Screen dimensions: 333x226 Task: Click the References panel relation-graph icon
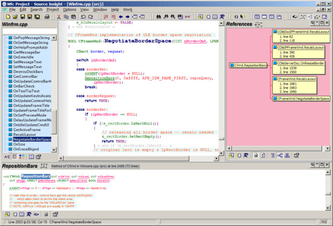click(259, 25)
